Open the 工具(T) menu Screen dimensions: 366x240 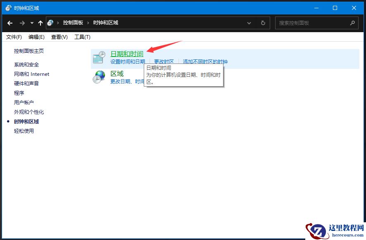tap(82, 37)
